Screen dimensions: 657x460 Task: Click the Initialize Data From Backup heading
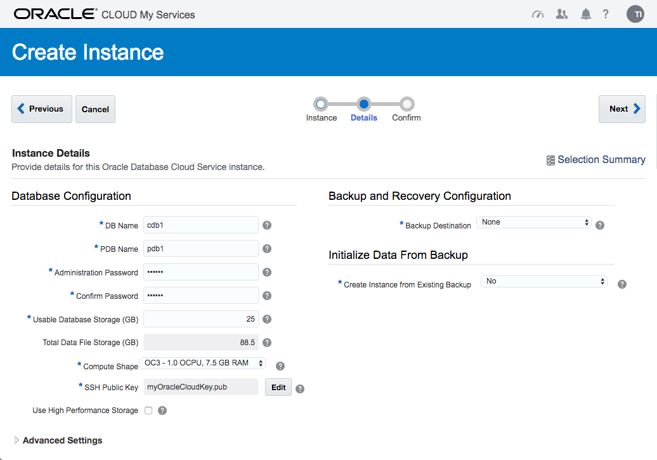[398, 255]
